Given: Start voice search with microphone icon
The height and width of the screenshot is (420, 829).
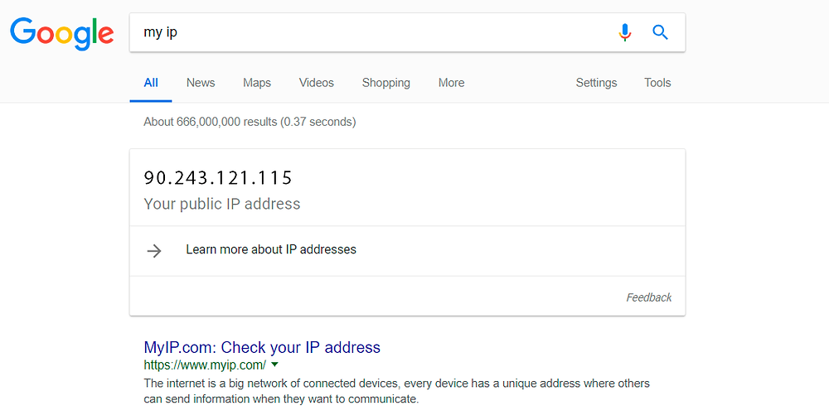Looking at the screenshot, I should coord(624,32).
